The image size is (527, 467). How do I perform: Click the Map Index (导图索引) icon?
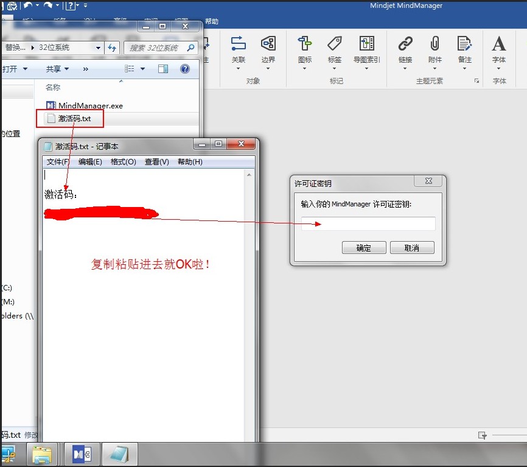[367, 43]
